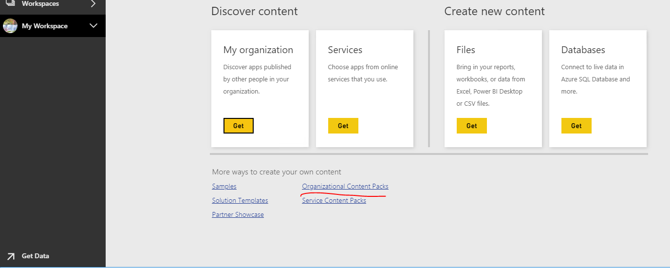Open the Samples link
The image size is (670, 268).
click(x=224, y=186)
